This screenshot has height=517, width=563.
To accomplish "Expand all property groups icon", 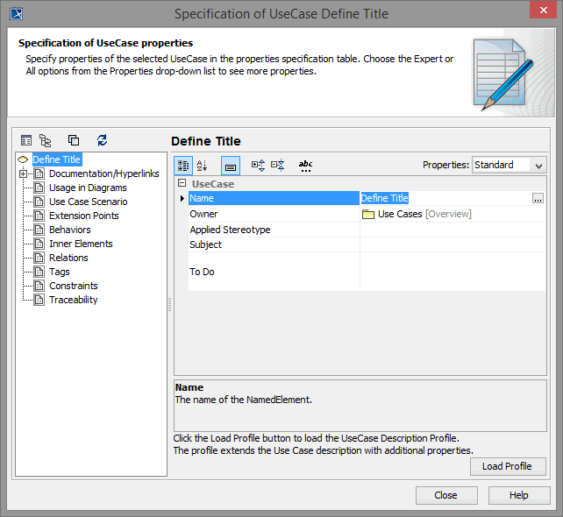I will point(258,165).
